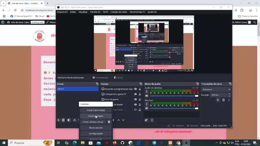The height and width of the screenshot is (146, 260).
Task: Delete the scene transition with trash icon
Action: [x=223, y=100]
